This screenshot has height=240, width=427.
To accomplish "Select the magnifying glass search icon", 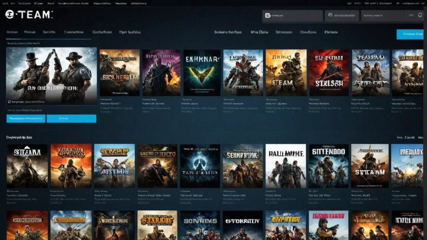I will point(421,16).
